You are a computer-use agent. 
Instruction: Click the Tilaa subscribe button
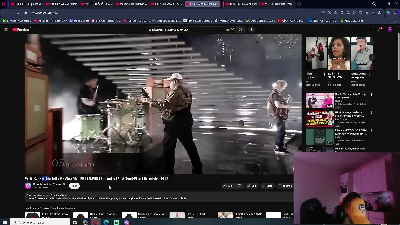click(74, 186)
